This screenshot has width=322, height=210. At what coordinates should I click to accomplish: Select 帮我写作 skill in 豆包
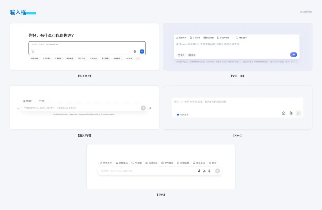click(x=106, y=163)
